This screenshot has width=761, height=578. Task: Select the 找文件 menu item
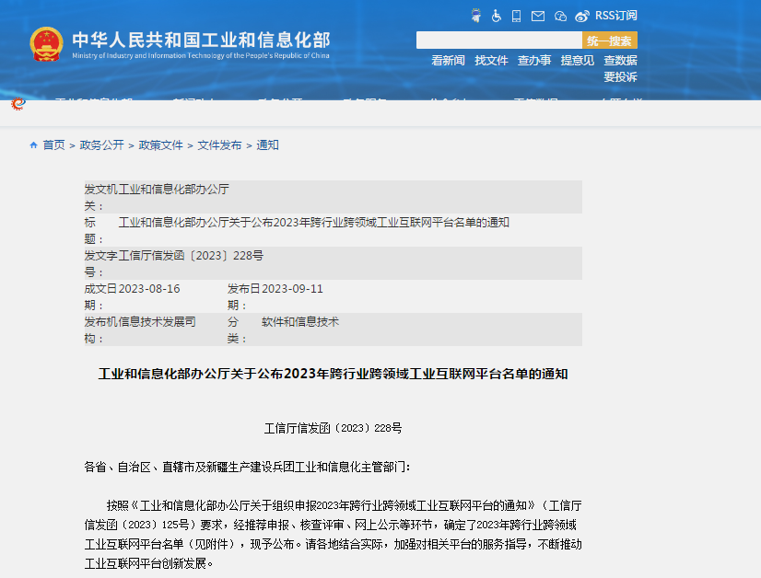(x=491, y=61)
